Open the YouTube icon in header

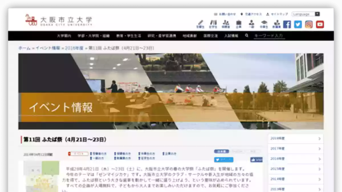(x=320, y=24)
